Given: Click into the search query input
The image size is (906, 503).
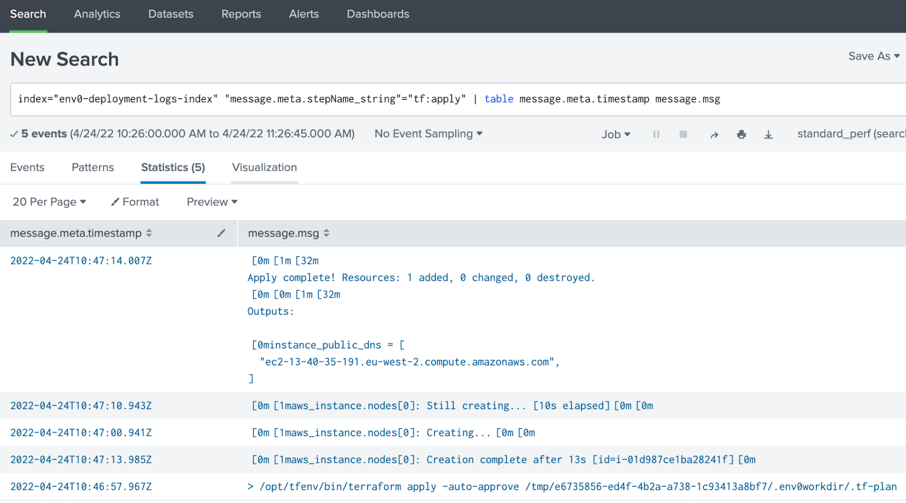Looking at the screenshot, I should [x=459, y=99].
